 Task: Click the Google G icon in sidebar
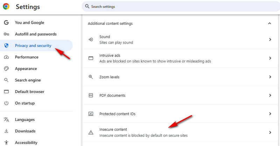(6, 22)
